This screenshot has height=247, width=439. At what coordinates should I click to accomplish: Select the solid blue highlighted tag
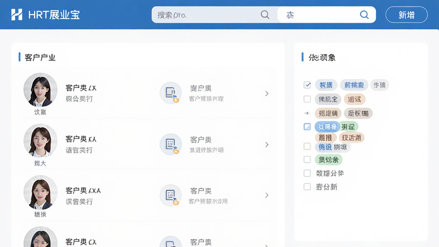tap(327, 127)
